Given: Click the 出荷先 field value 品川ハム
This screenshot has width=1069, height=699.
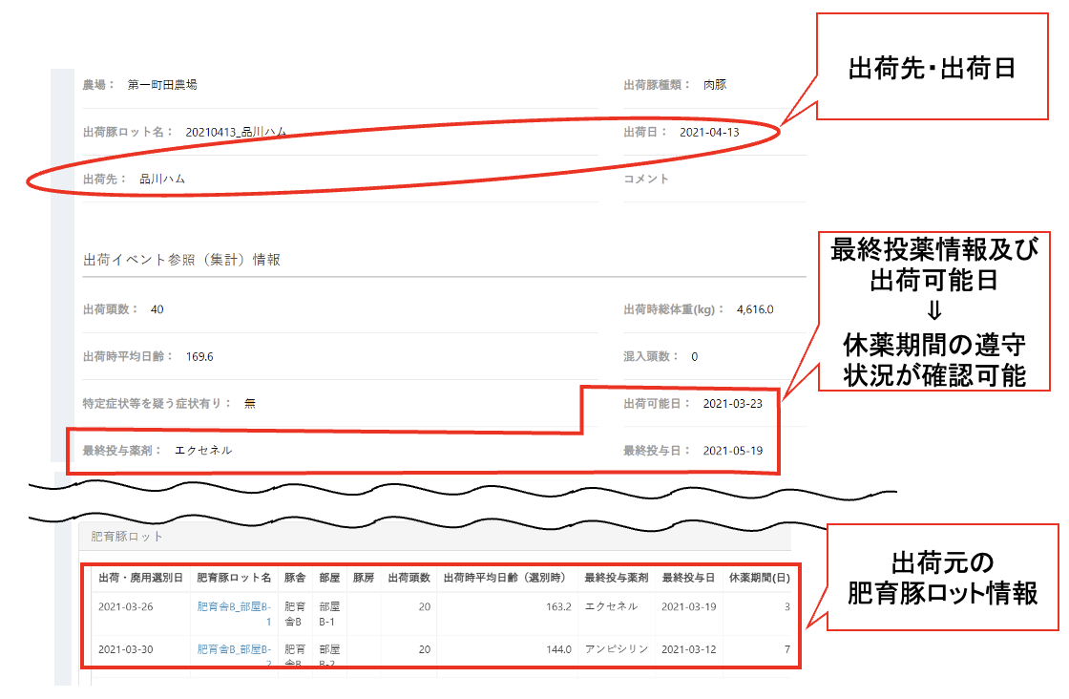Looking at the screenshot, I should (x=162, y=179).
